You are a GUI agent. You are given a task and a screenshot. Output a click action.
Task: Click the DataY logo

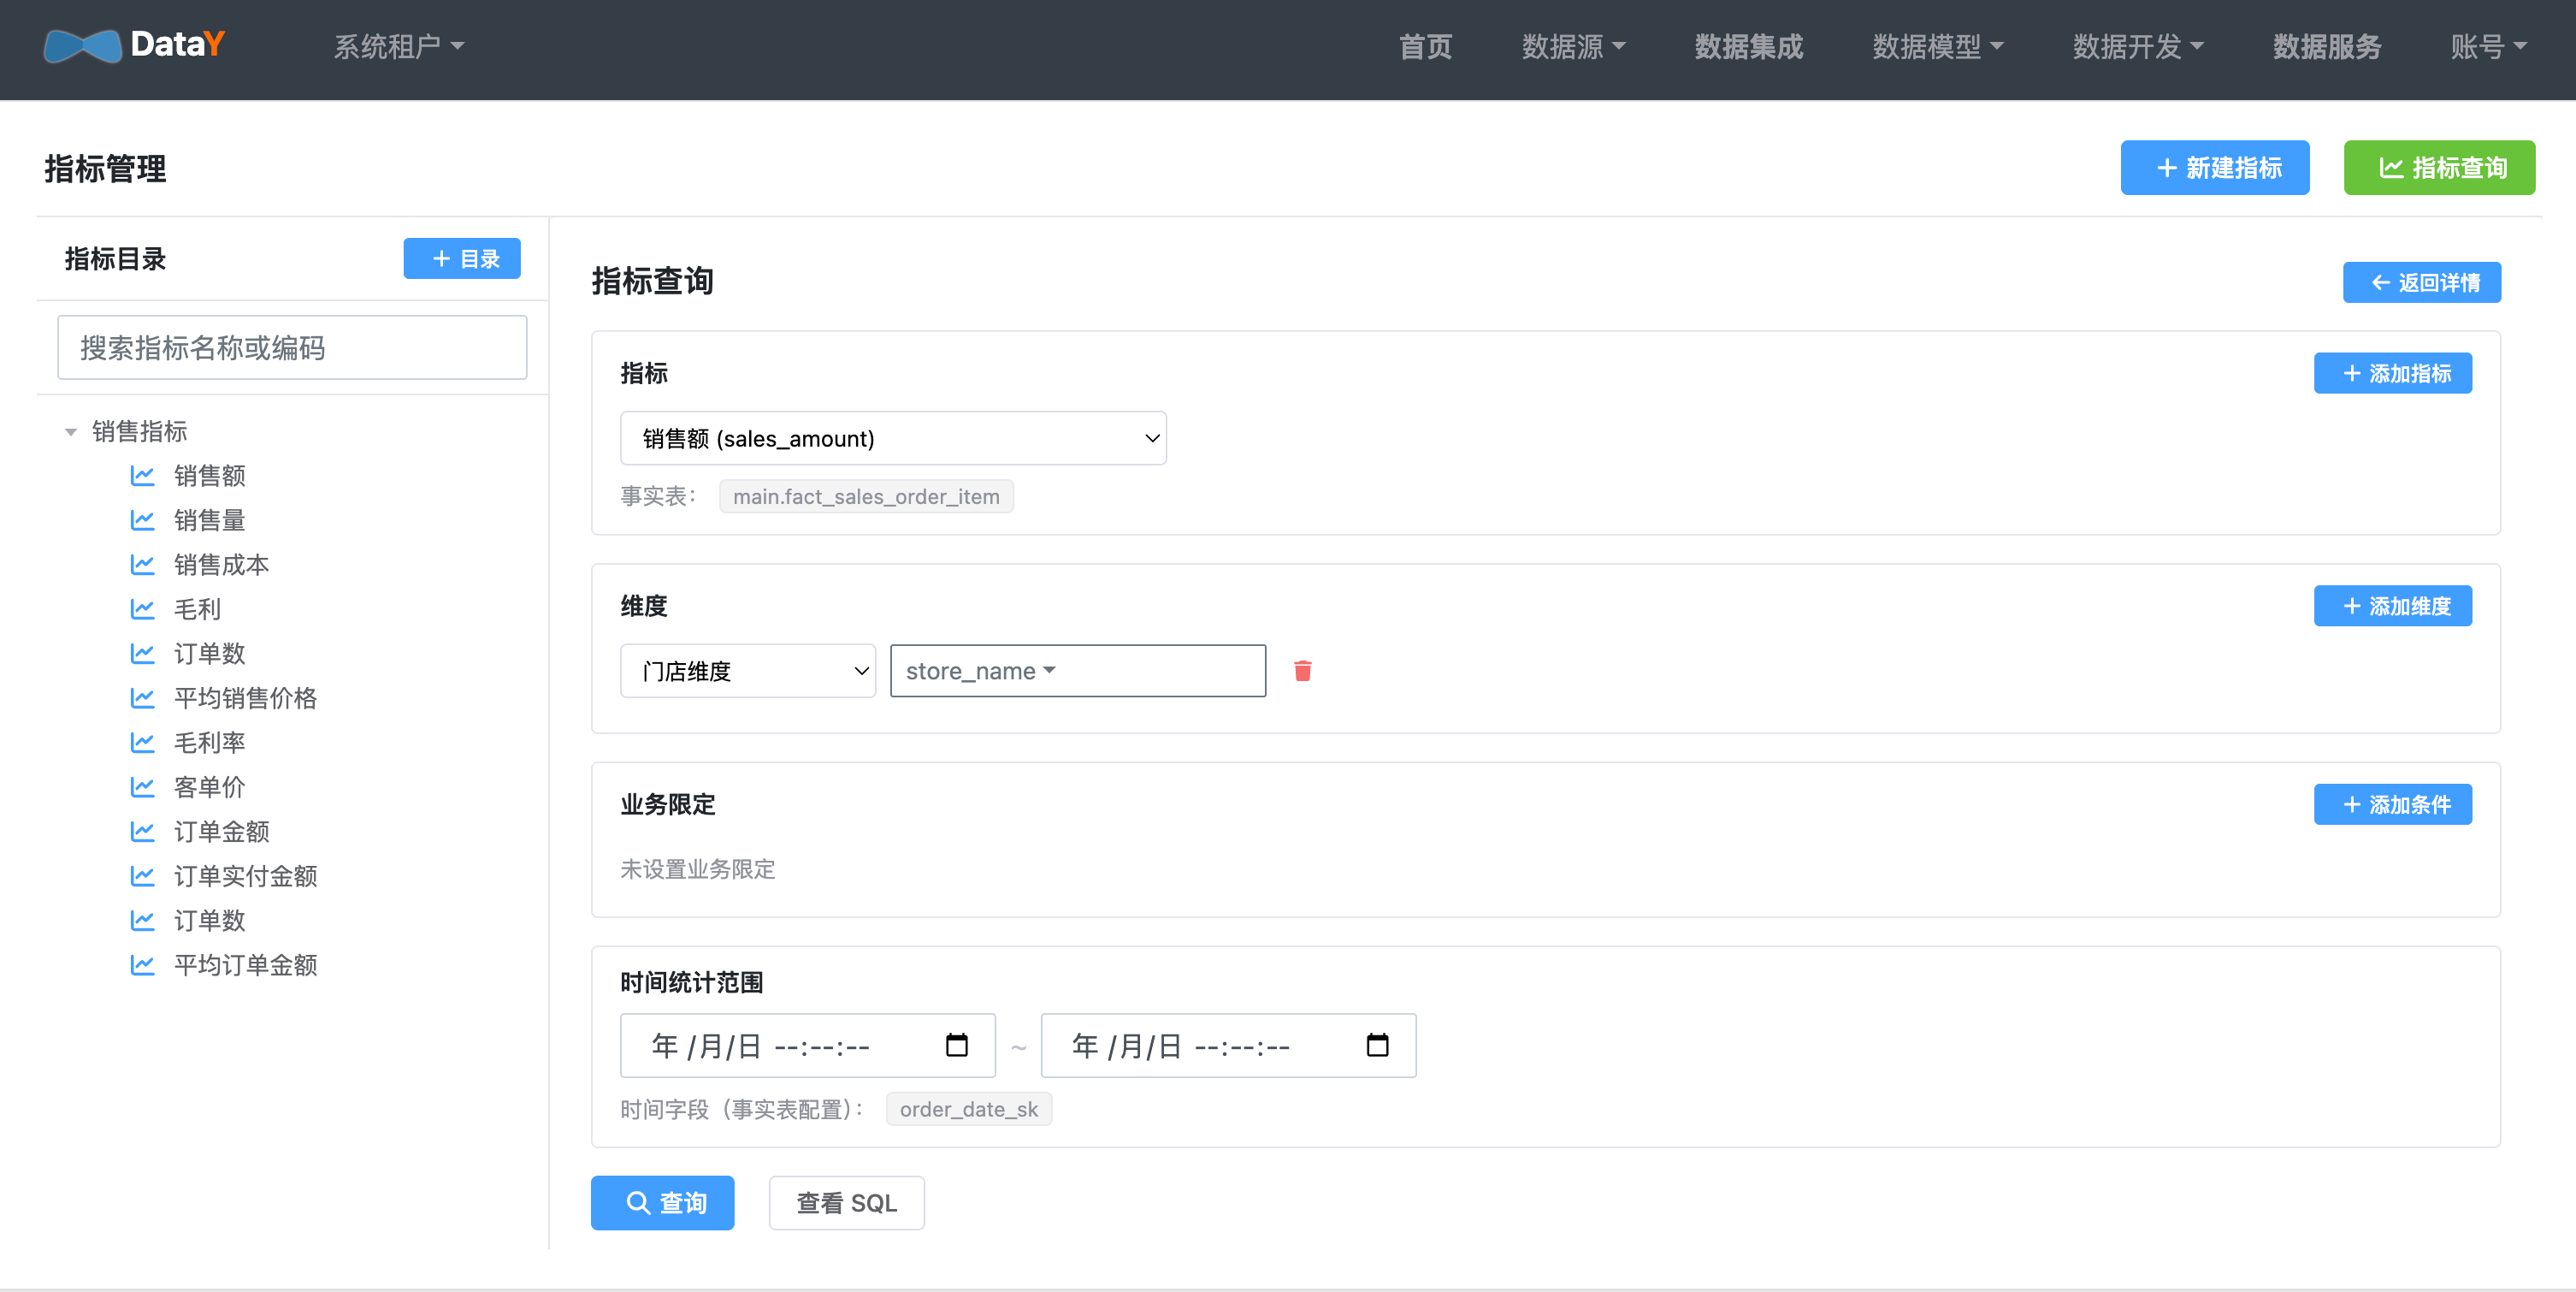(x=134, y=45)
